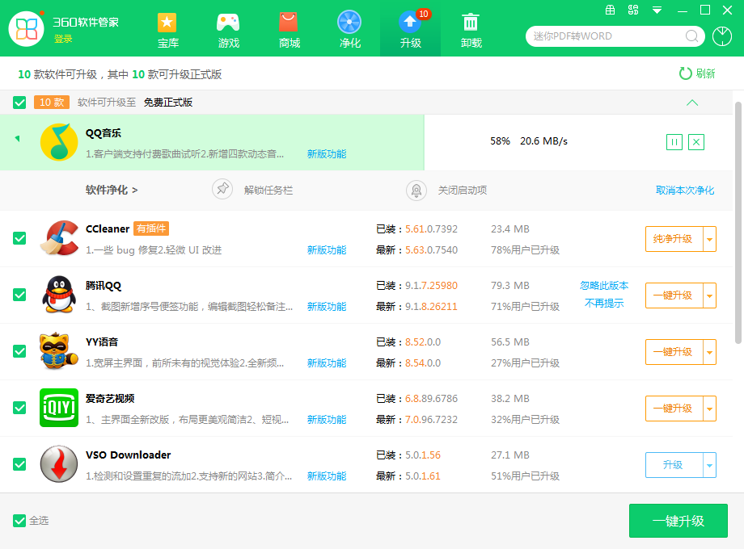Click 一键升级 for 爱奇艺视频
This screenshot has width=744, height=549.
pyautogui.click(x=674, y=409)
